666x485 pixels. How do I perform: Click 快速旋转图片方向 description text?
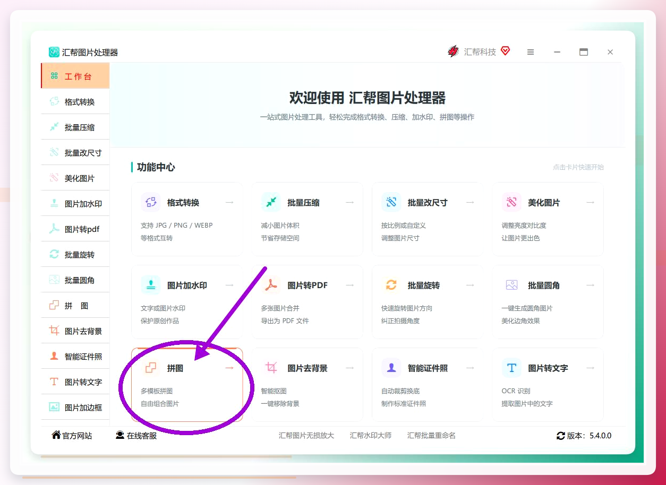point(407,308)
